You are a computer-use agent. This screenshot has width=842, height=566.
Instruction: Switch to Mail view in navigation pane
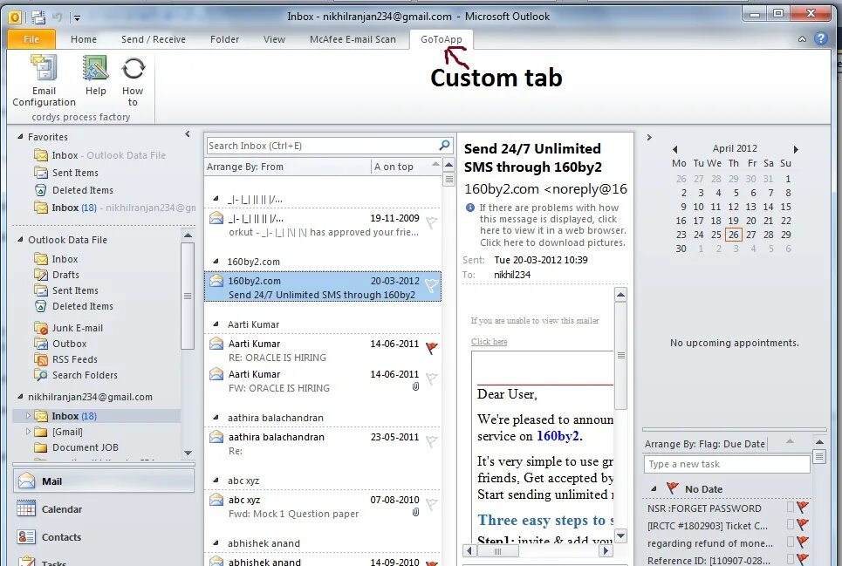[103, 481]
